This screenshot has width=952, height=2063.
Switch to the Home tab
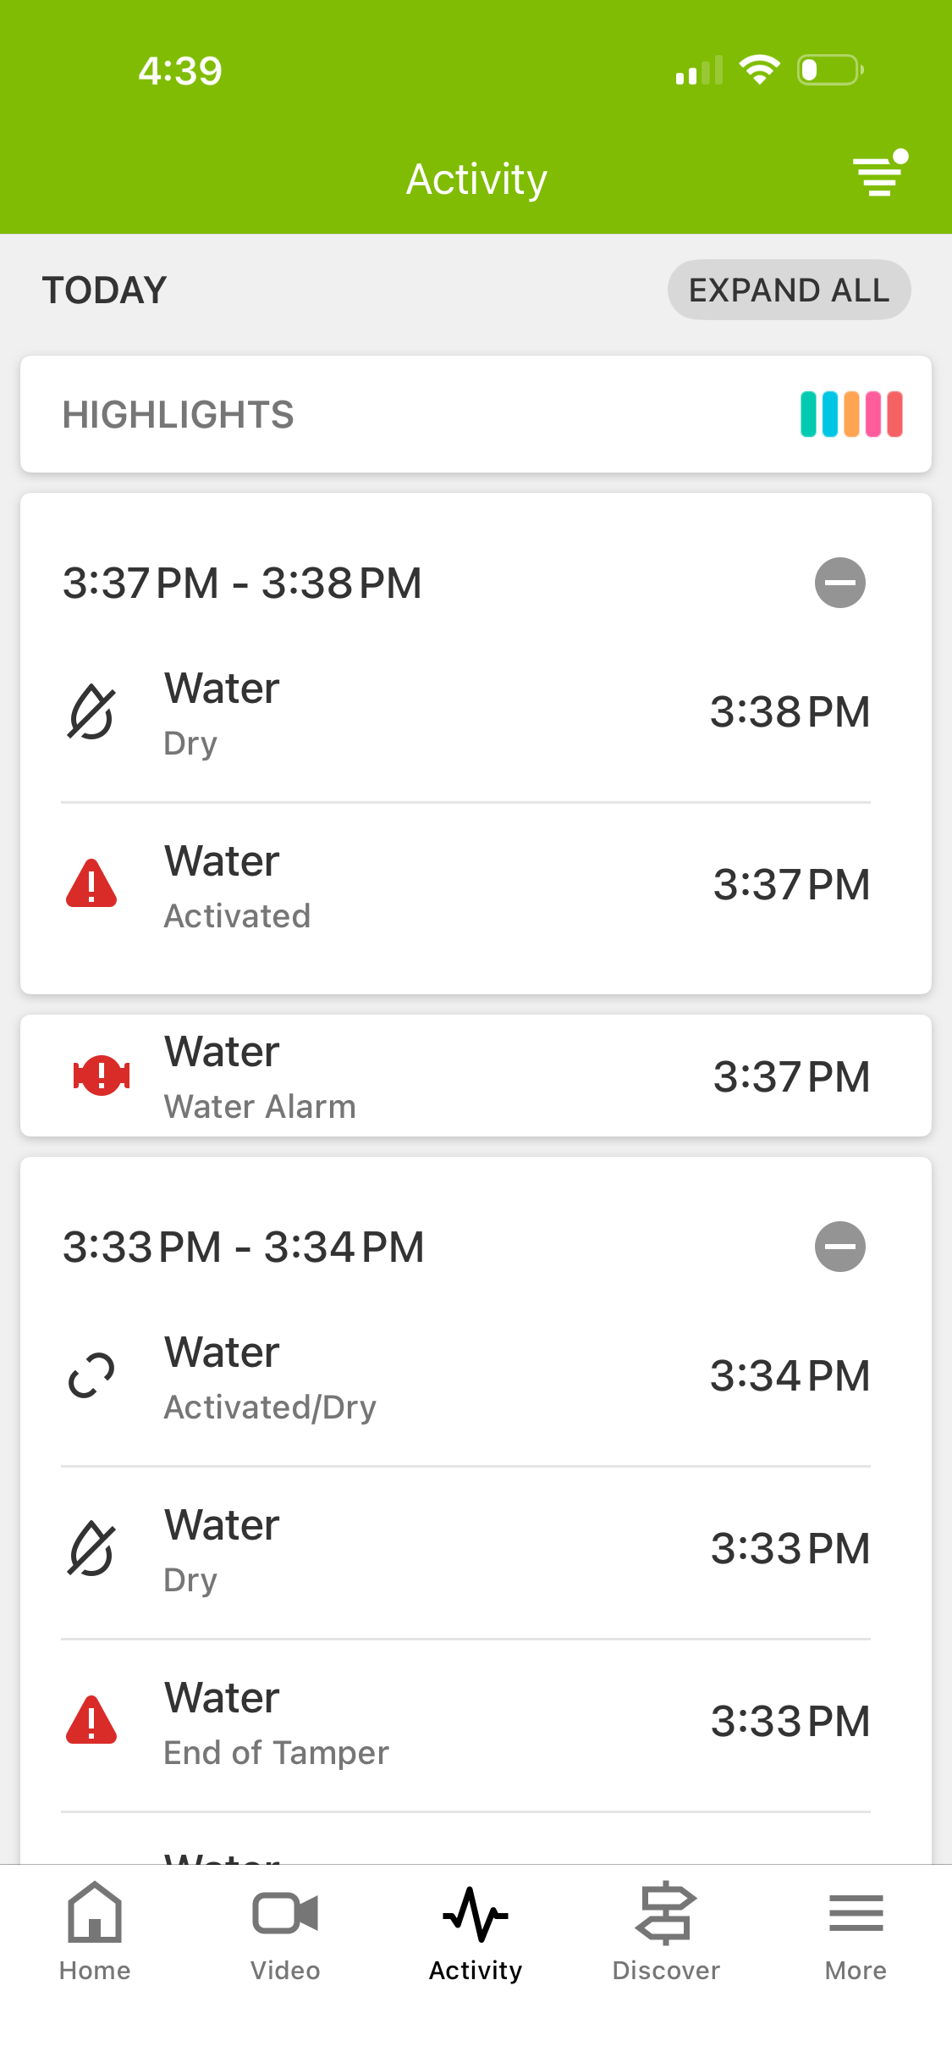(95, 1932)
